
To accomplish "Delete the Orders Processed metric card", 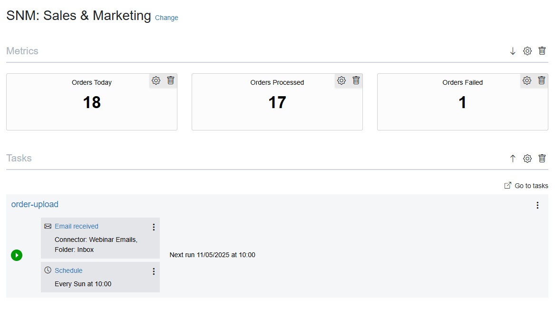I will tap(356, 80).
